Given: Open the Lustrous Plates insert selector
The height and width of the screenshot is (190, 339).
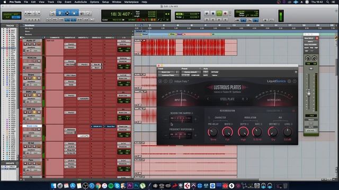Looking at the screenshot, I should click(168, 75).
